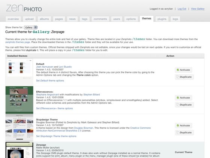Click the green check icon on Effervescence+ Activate
The height and width of the screenshot is (158, 210).
pos(178,98)
